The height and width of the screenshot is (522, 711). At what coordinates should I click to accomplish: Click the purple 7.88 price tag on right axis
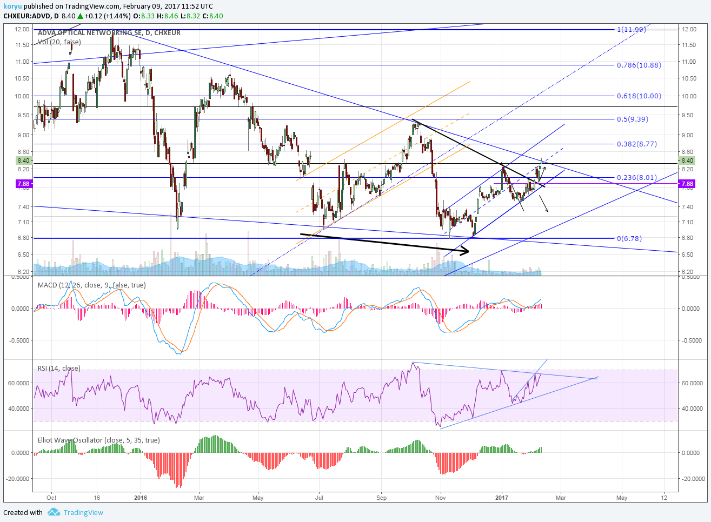(x=687, y=184)
